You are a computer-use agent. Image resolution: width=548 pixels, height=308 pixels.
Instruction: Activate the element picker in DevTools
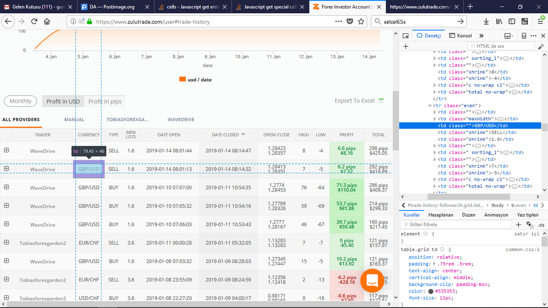click(406, 36)
